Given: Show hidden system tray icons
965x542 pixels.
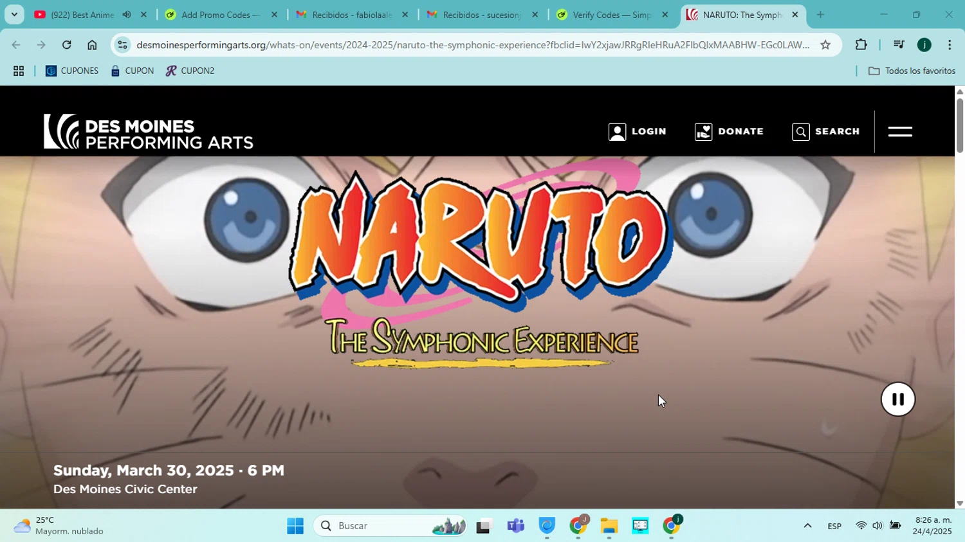Looking at the screenshot, I should point(807,526).
